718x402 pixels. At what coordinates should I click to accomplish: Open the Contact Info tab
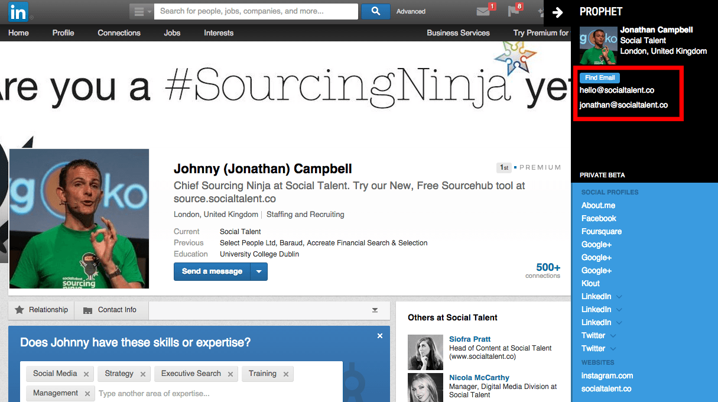click(x=111, y=310)
